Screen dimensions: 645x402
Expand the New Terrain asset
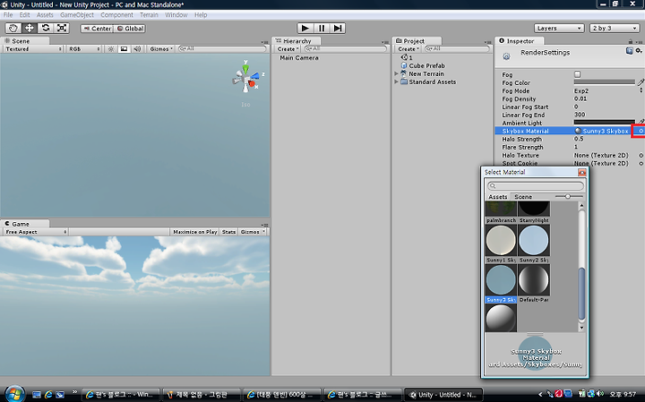[396, 73]
